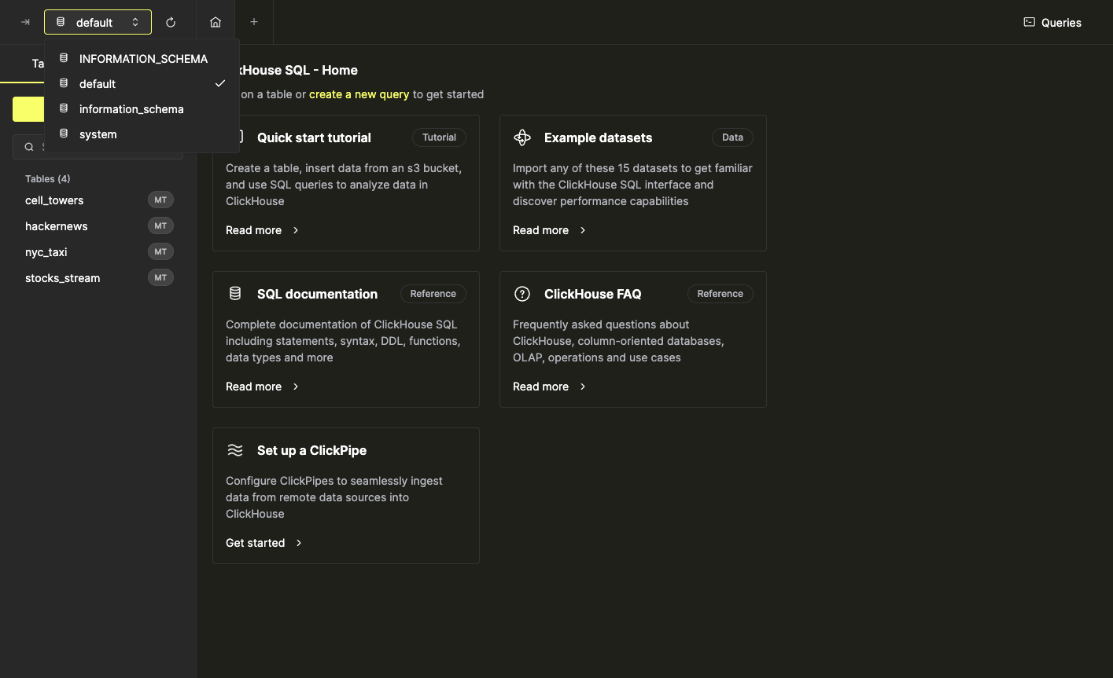Click the Example datasets icon
This screenshot has height=678, width=1113.
pos(522,137)
